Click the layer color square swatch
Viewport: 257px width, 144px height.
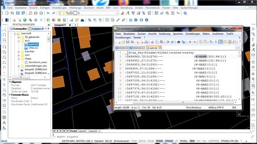75,13
